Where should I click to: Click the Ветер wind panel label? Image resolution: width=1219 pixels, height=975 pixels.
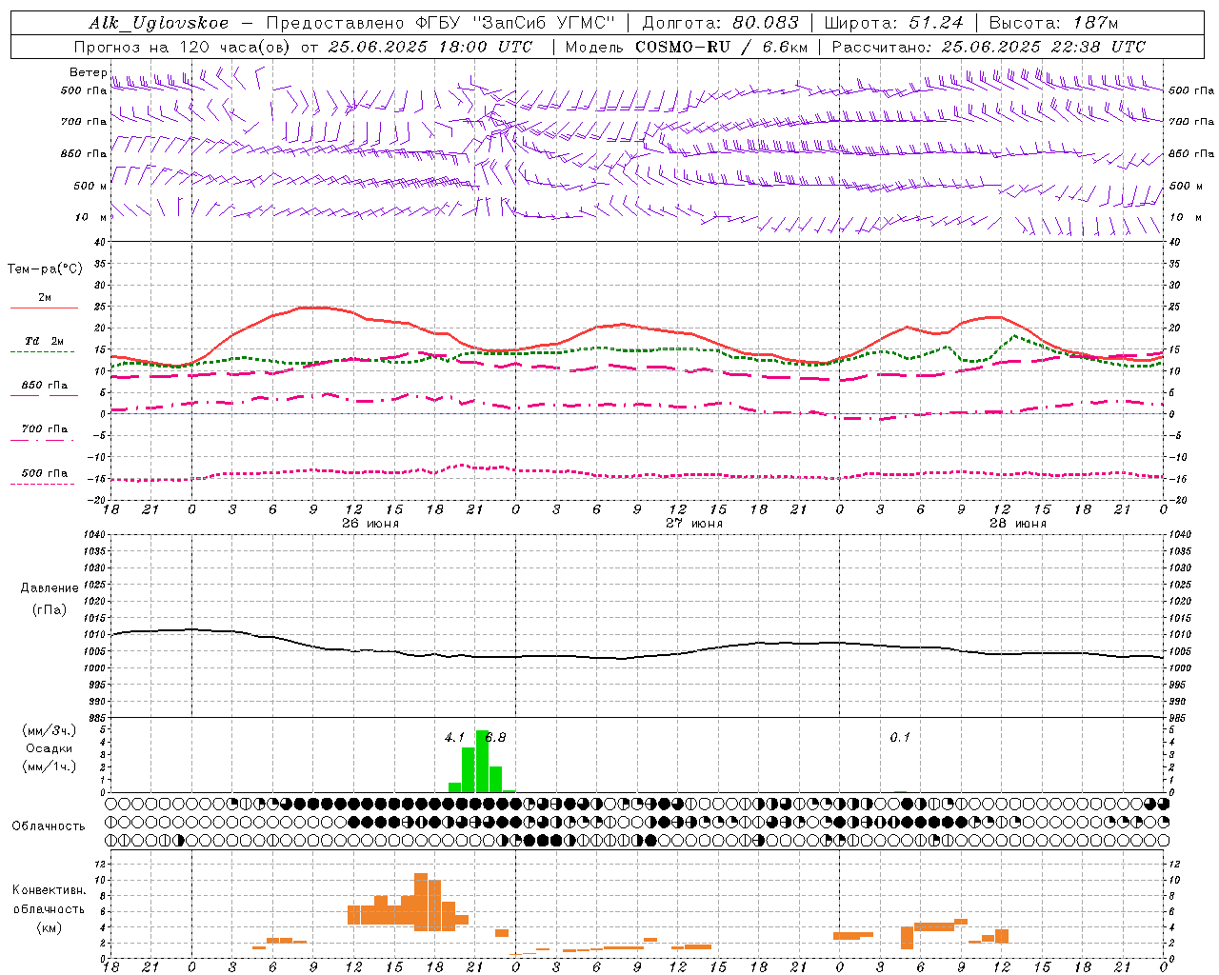tap(89, 72)
